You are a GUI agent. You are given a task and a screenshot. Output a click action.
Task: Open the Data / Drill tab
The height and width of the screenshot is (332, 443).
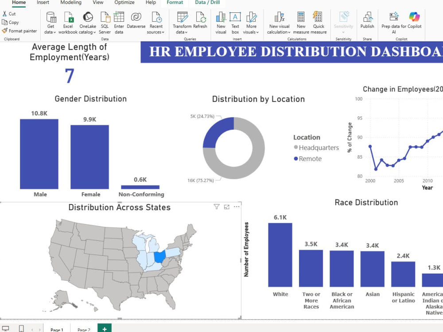click(x=207, y=3)
